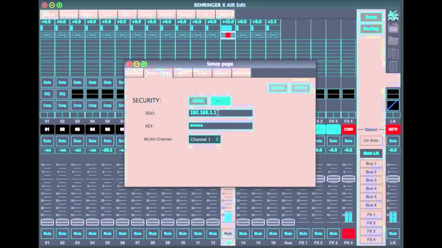This screenshot has height=248, width=442.
Task: Mute channel 01
Action: (x=47, y=234)
